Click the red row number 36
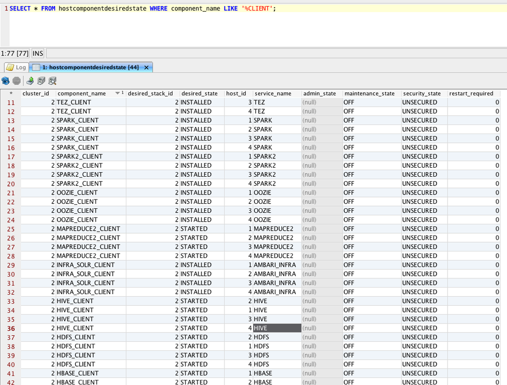Viewport: 507px width, 385px height. click(11, 328)
